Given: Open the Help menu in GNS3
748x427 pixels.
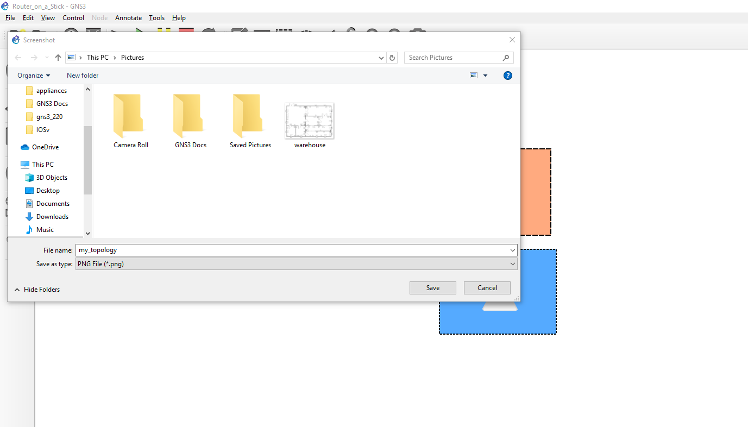Looking at the screenshot, I should coord(179,18).
